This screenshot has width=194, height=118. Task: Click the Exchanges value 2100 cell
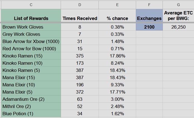[149, 27]
